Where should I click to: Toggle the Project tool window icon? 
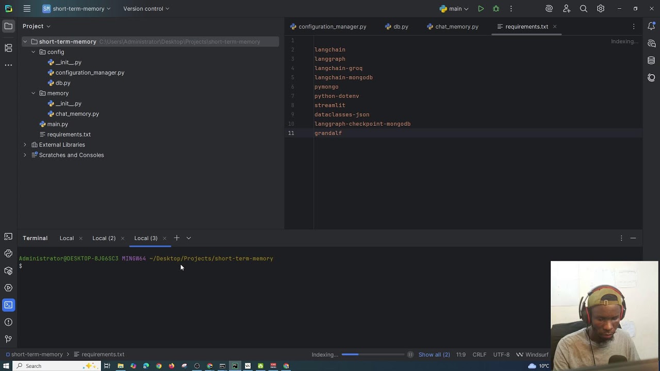8,26
